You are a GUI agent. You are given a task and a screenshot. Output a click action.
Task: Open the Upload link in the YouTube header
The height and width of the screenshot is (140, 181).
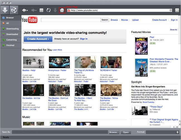135,20
